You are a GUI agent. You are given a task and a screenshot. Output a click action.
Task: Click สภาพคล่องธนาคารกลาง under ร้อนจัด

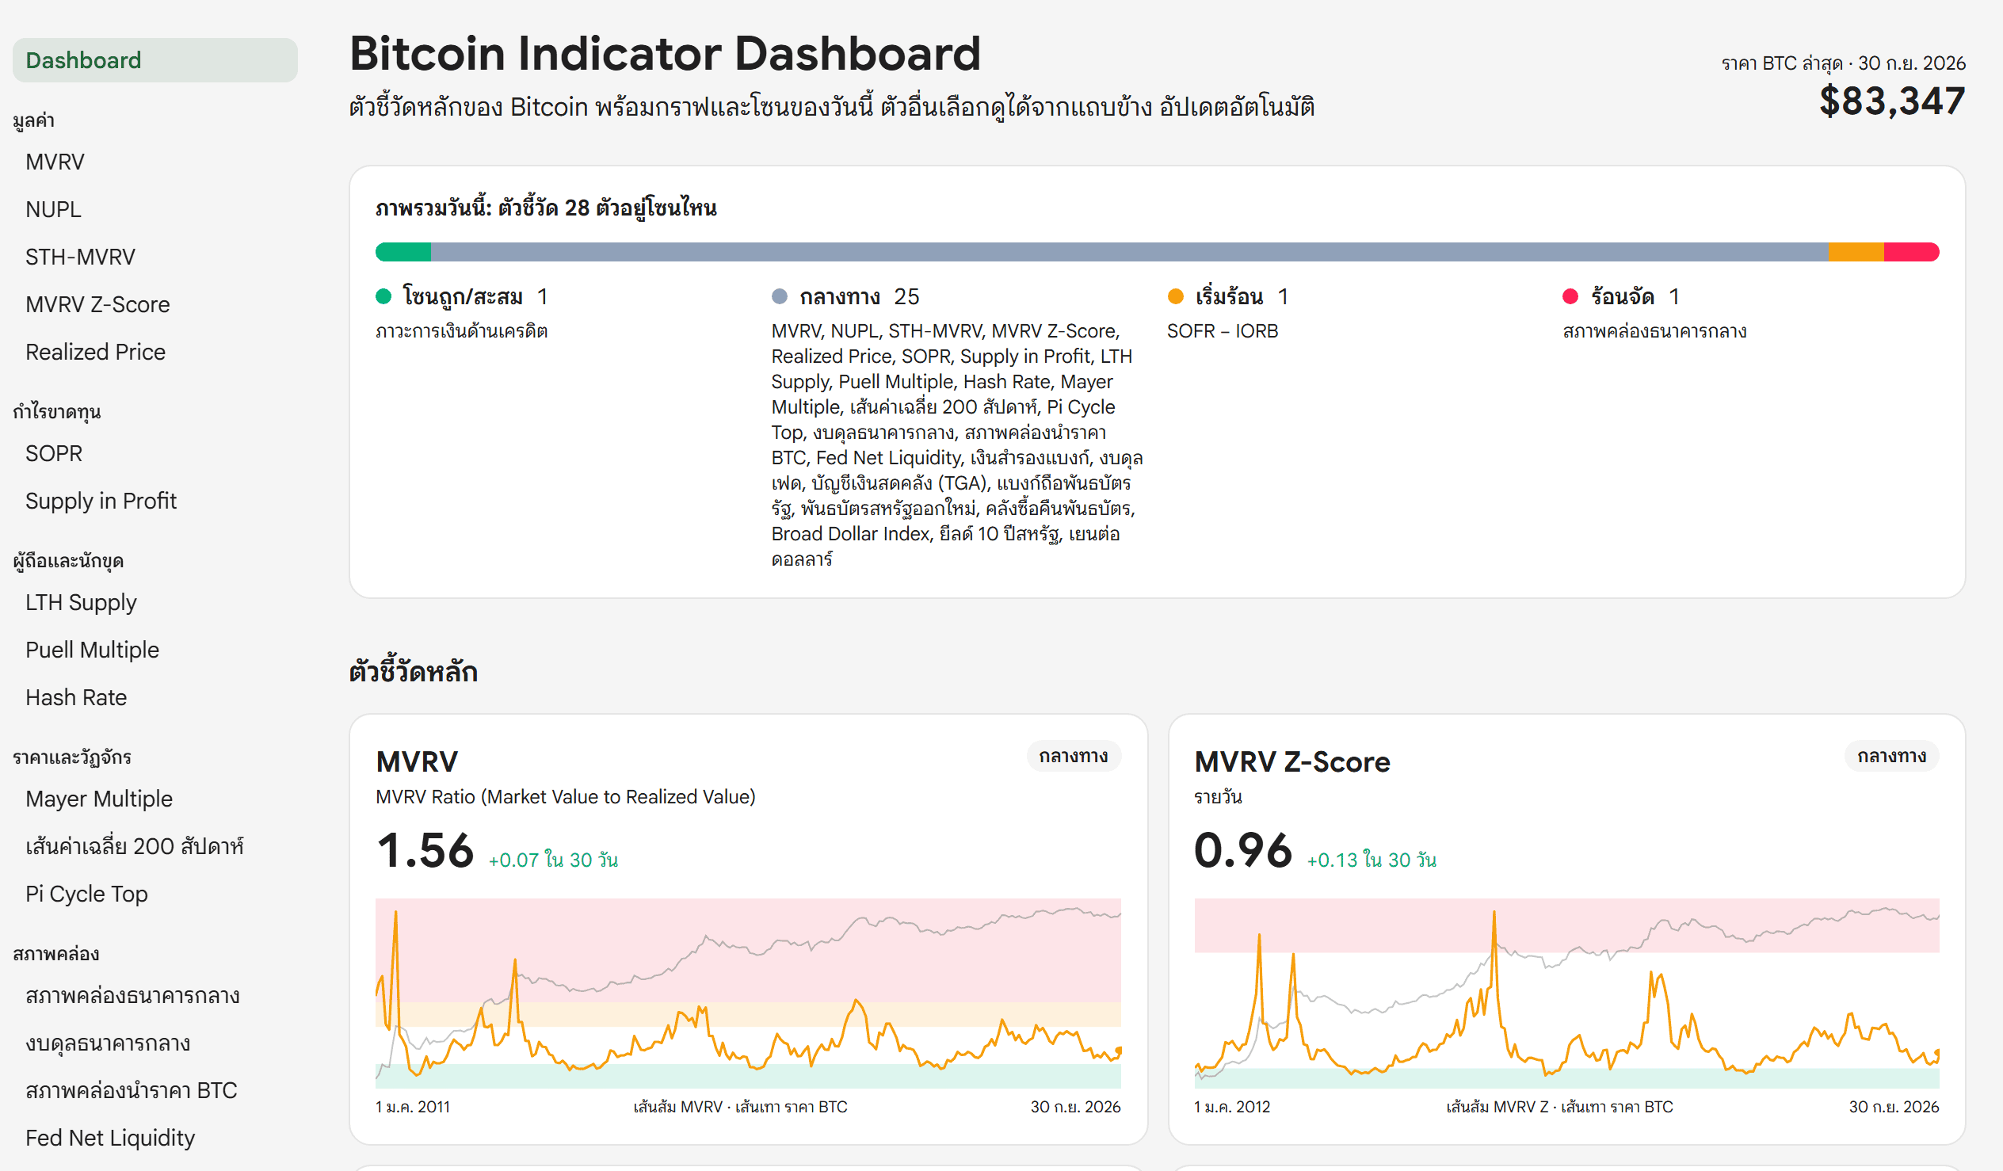tap(1654, 331)
